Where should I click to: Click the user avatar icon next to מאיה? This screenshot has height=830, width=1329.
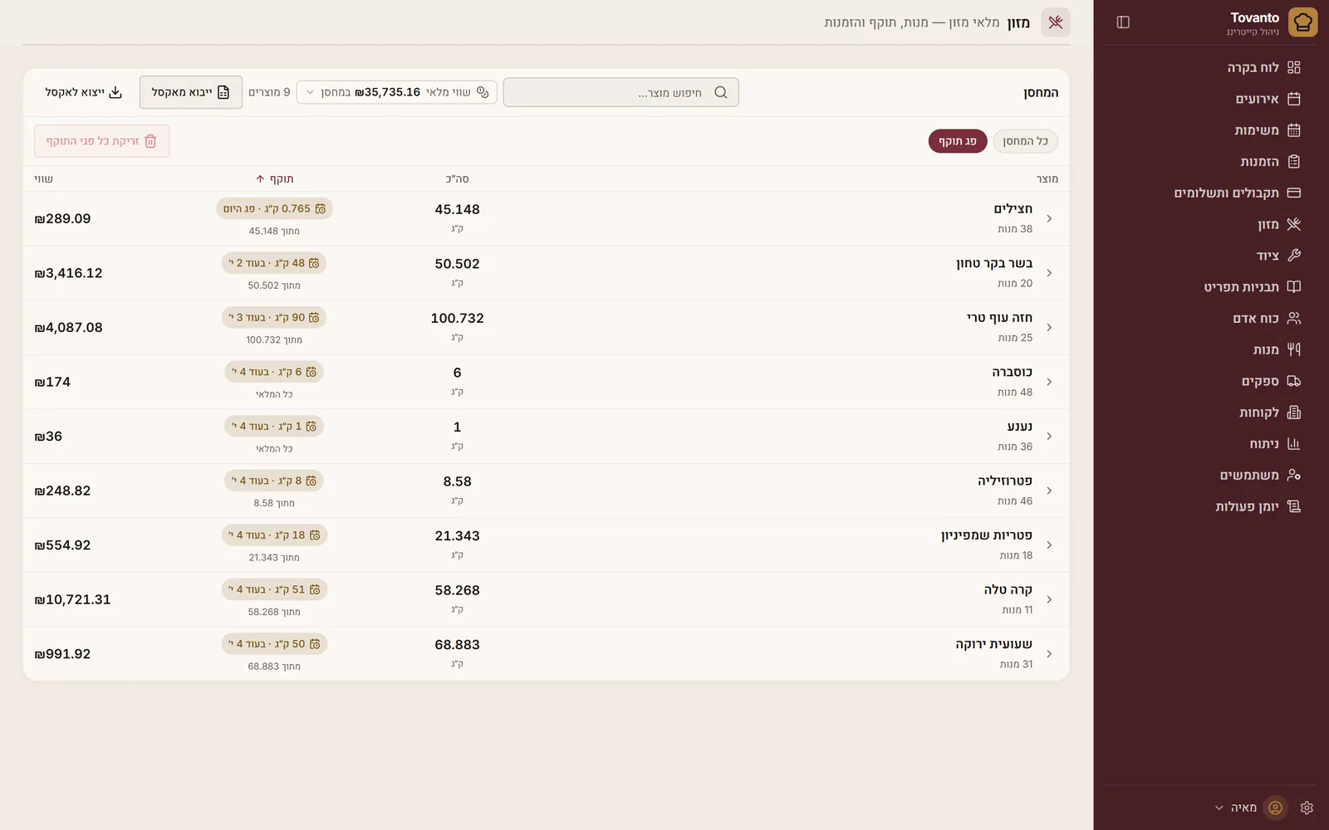(x=1275, y=808)
